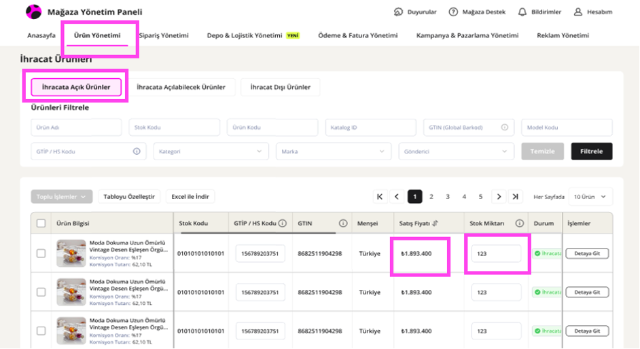The image size is (640, 349).
Task: Open Depo & Lojistik Yönetimi menu
Action: (x=245, y=35)
